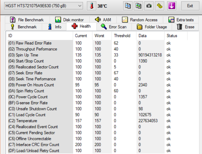The height and width of the screenshot is (154, 202).
Task: Open the Erase tab
Action: coord(185,27)
